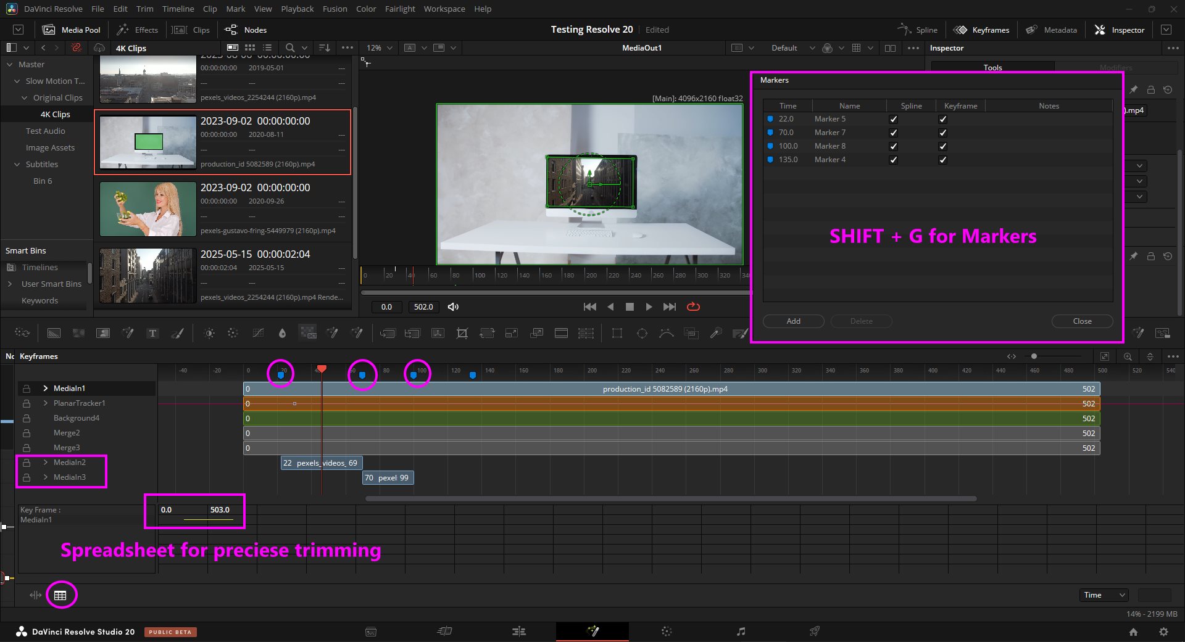
Task: Open the keyframes spreadsheet view icon
Action: [x=60, y=595]
